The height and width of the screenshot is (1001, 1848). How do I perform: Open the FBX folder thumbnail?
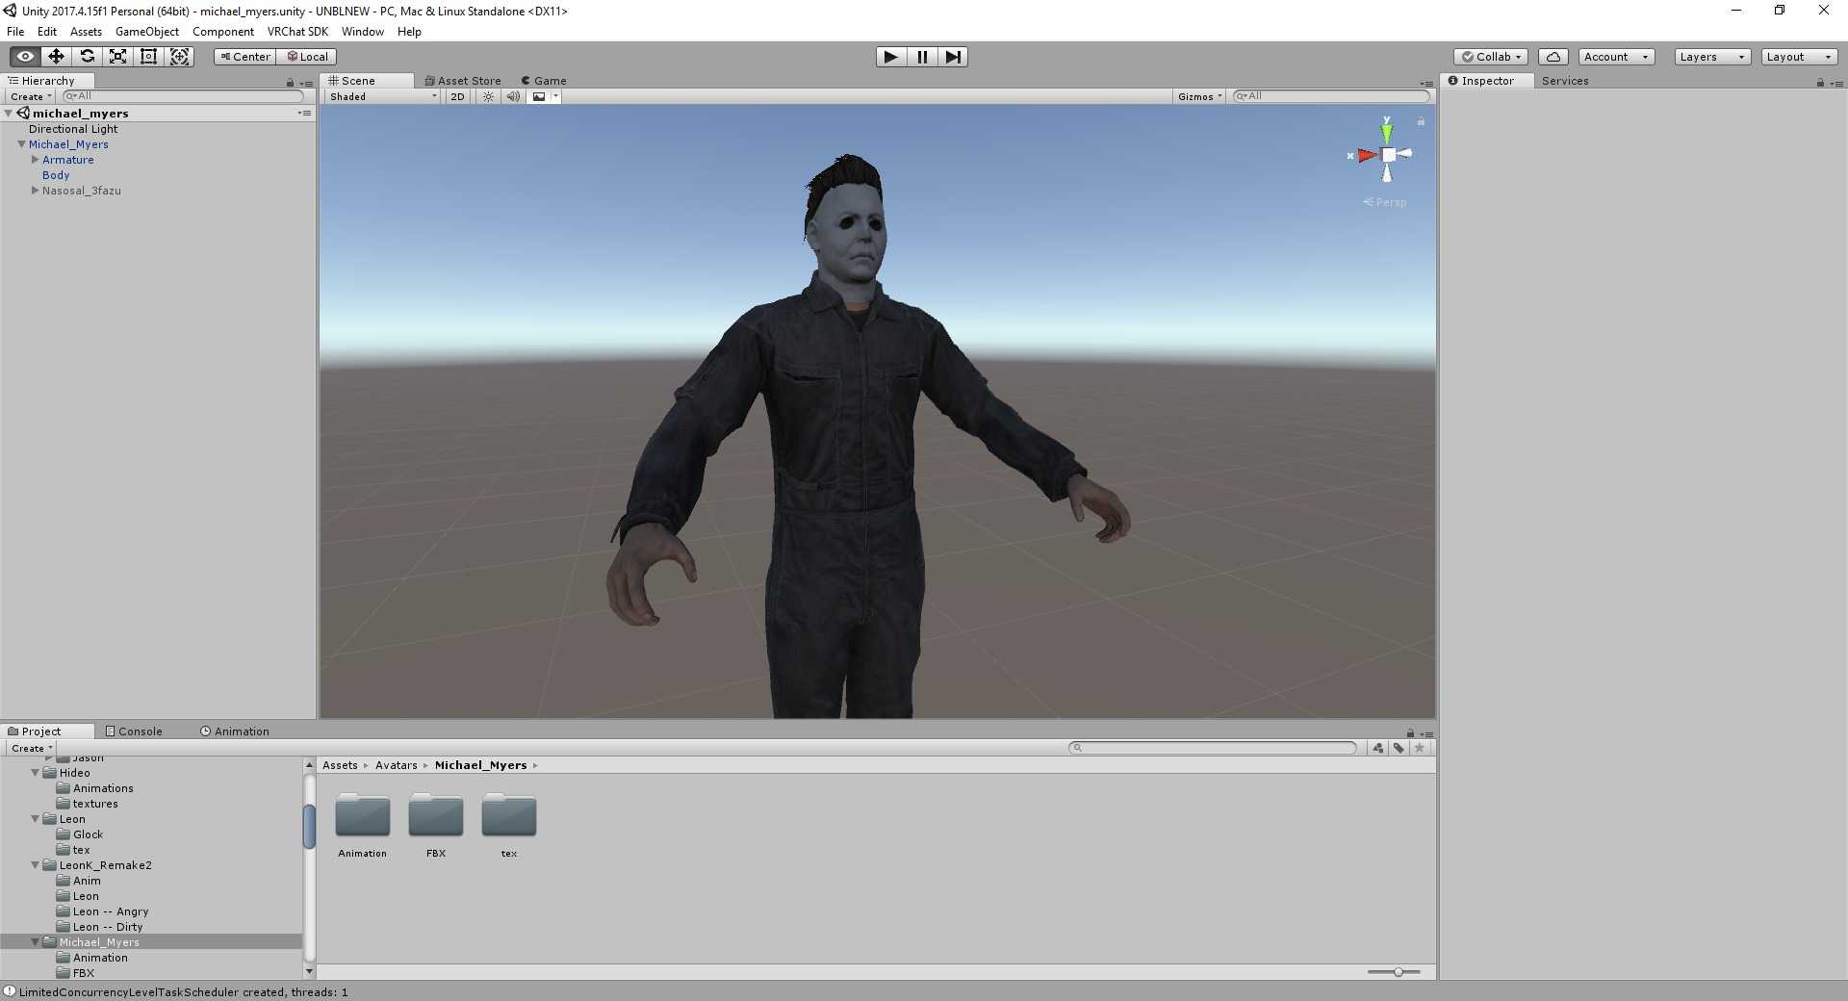tap(436, 816)
